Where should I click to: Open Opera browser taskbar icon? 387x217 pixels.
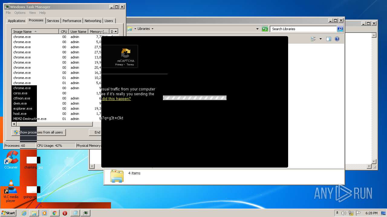[x=65, y=213]
